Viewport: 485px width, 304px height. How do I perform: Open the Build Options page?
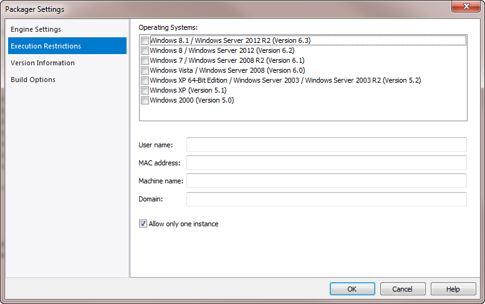tap(67, 80)
